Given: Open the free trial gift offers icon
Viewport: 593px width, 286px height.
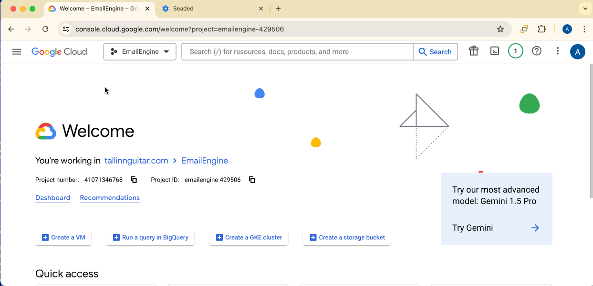Looking at the screenshot, I should coord(473,51).
